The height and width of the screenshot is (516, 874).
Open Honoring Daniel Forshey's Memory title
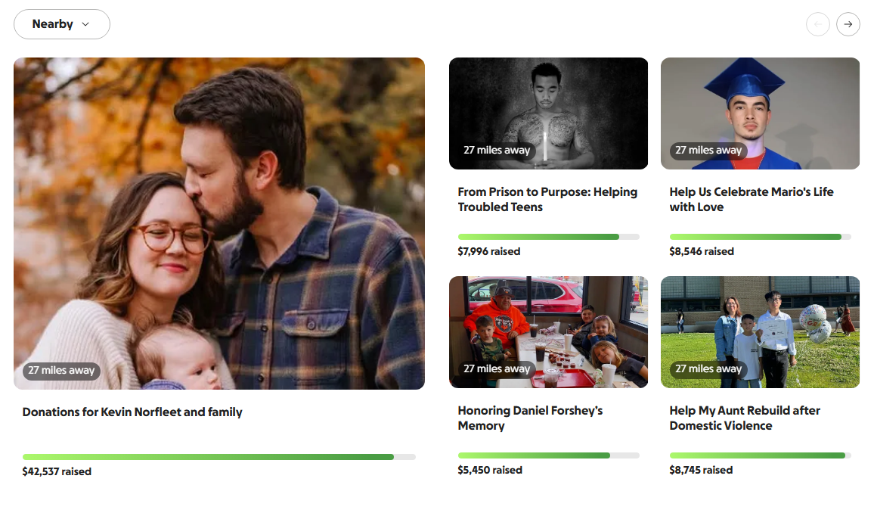click(x=530, y=418)
